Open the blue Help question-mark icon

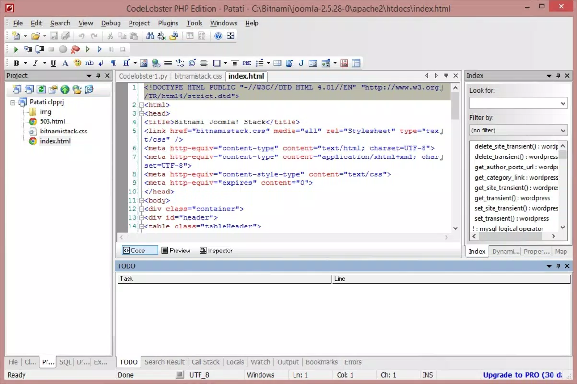218,36
